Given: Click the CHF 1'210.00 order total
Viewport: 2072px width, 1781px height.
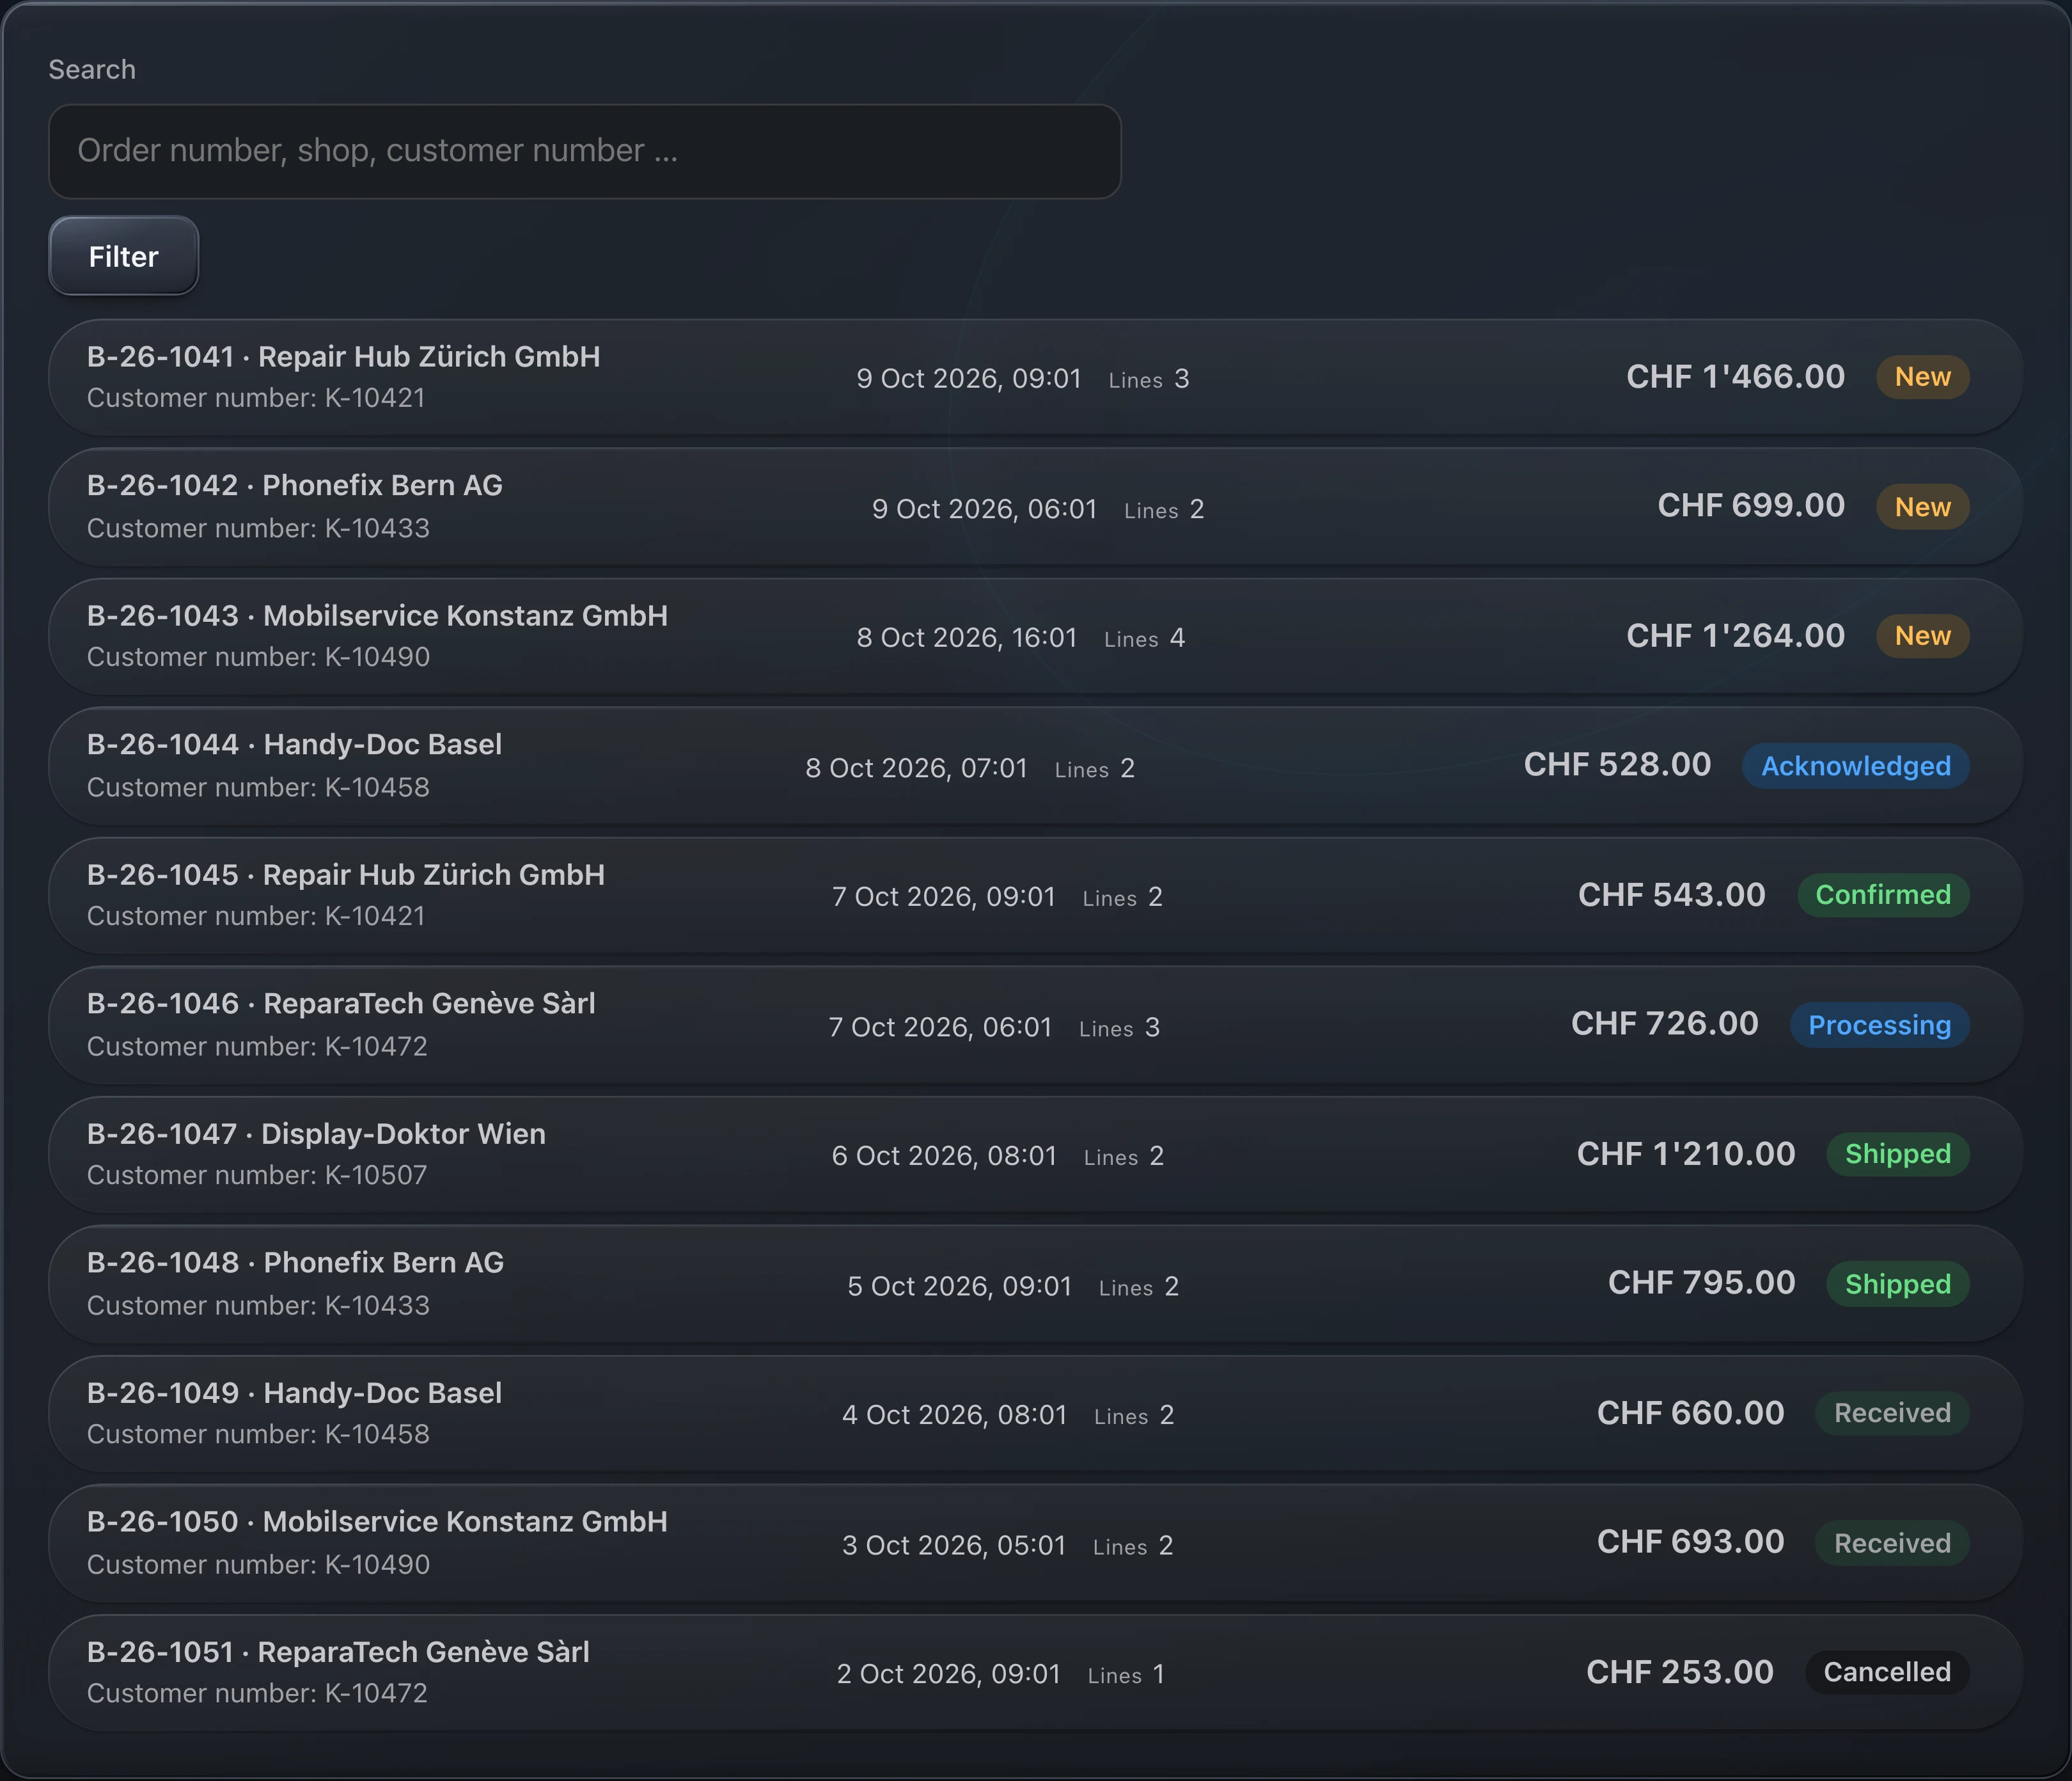Looking at the screenshot, I should (1686, 1153).
